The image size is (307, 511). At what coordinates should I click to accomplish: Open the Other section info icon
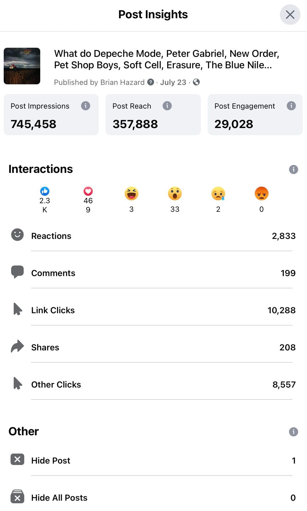pos(293,432)
